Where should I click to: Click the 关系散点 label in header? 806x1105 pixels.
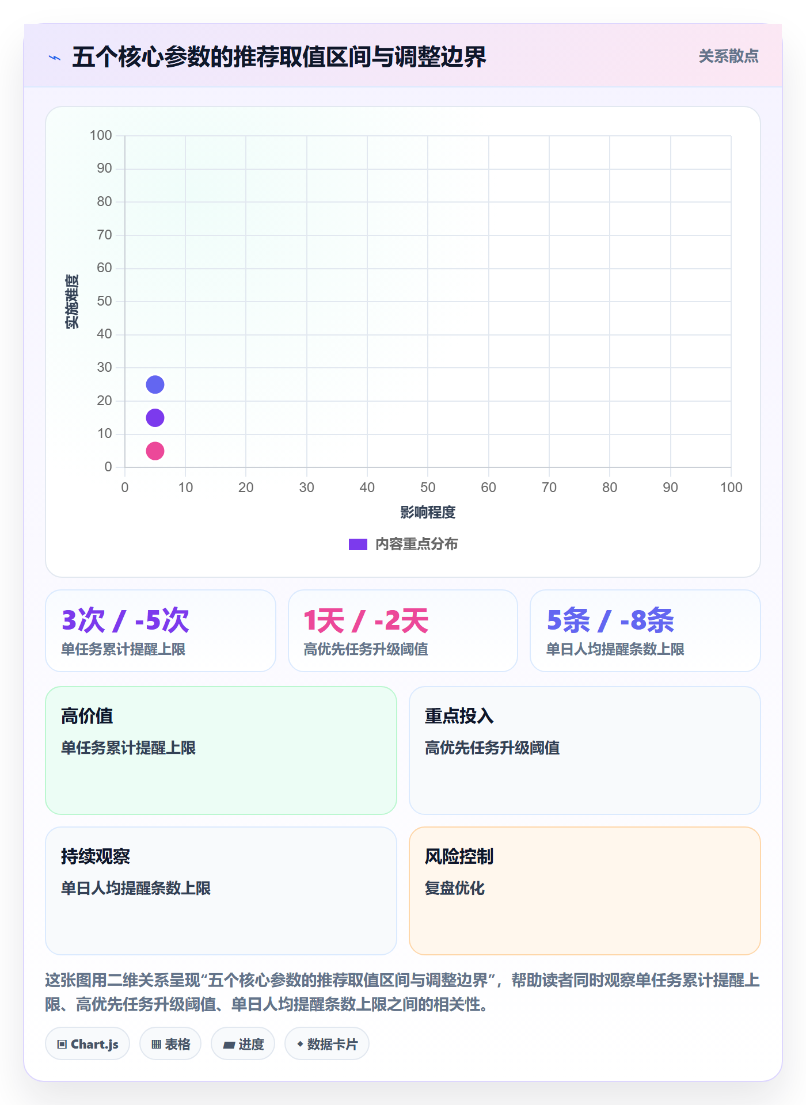pyautogui.click(x=728, y=56)
